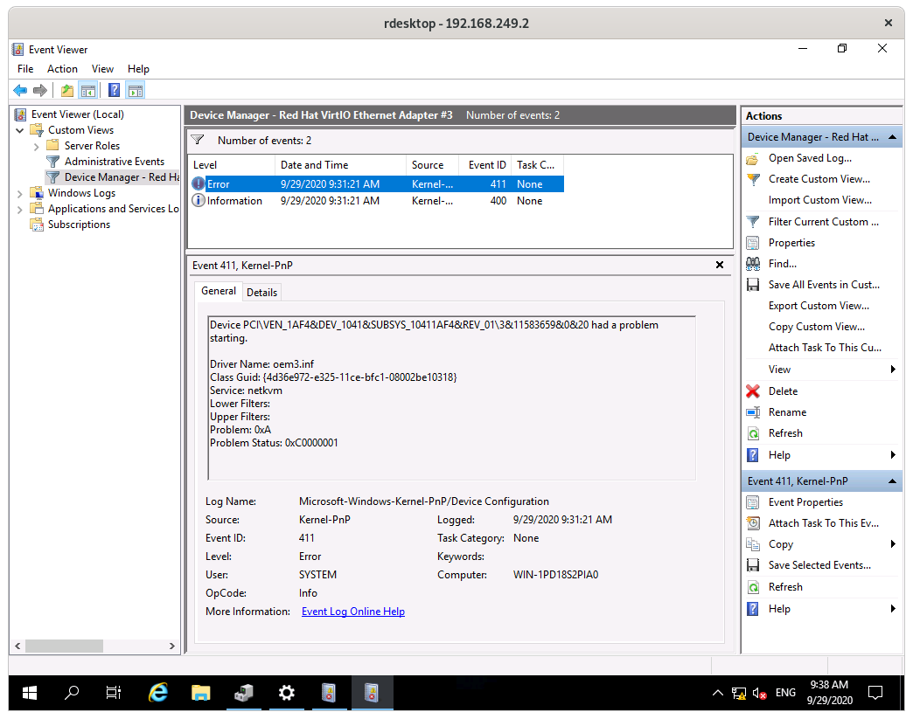Image resolution: width=913 pixels, height=719 pixels.
Task: Open Event Viewer Help icon in toolbar
Action: [113, 89]
